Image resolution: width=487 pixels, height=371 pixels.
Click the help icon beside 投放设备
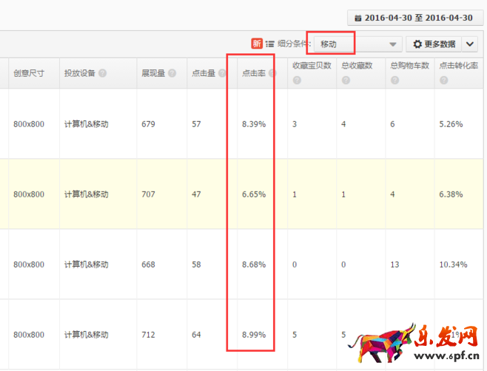tap(102, 74)
